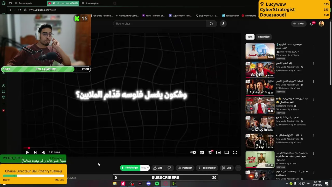332x187 pixels.
Task: Open the options menu for the 22:04 video
Action: 314,136
